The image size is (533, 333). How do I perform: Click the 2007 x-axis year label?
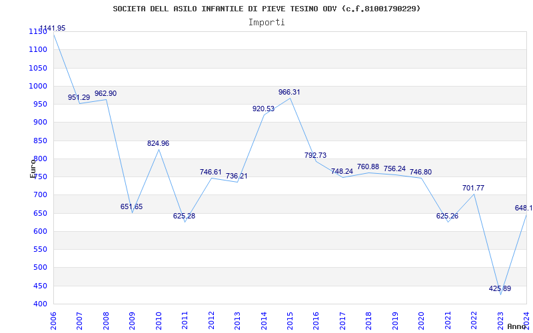pyautogui.click(x=79, y=320)
